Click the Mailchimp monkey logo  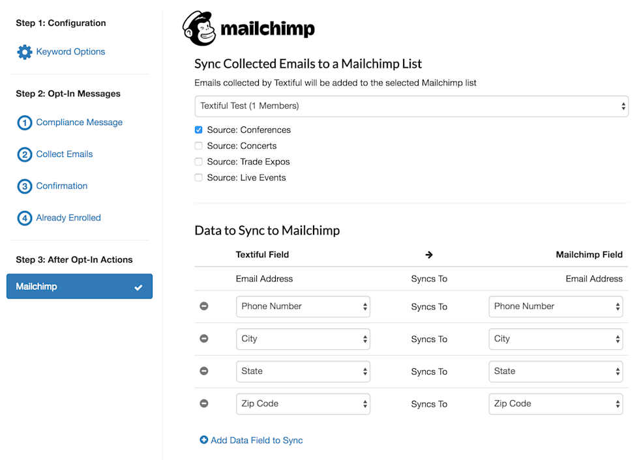pos(200,29)
